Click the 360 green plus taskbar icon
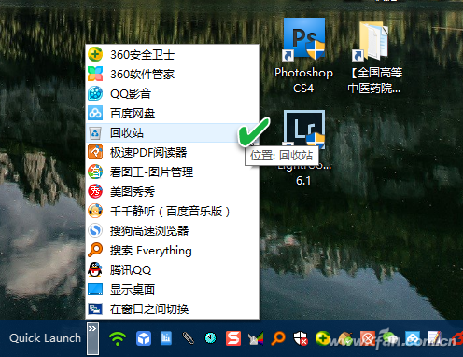 pyautogui.click(x=323, y=338)
